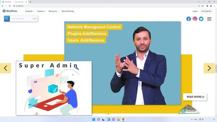Focus the Search Here input field

[23, 19]
